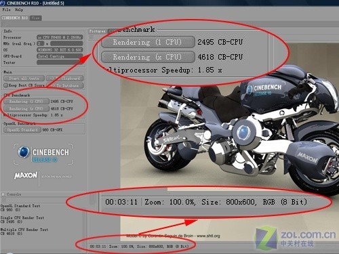Image resolution: width=339 pixels, height=254 pixels.
Task: Click the field after the MHz multiplier x
Action: point(66,43)
